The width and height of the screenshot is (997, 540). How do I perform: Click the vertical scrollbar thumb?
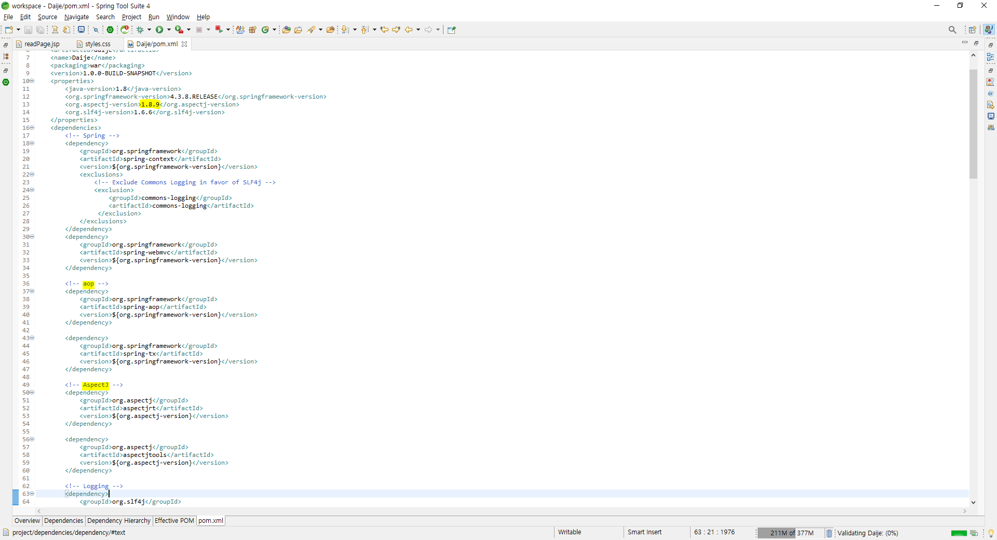973,124
